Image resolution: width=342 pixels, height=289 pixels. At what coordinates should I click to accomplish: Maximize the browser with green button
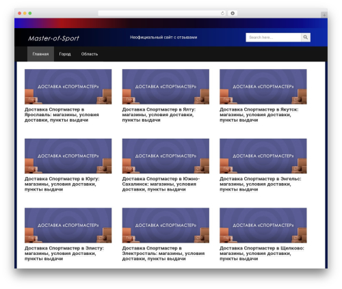pos(30,13)
